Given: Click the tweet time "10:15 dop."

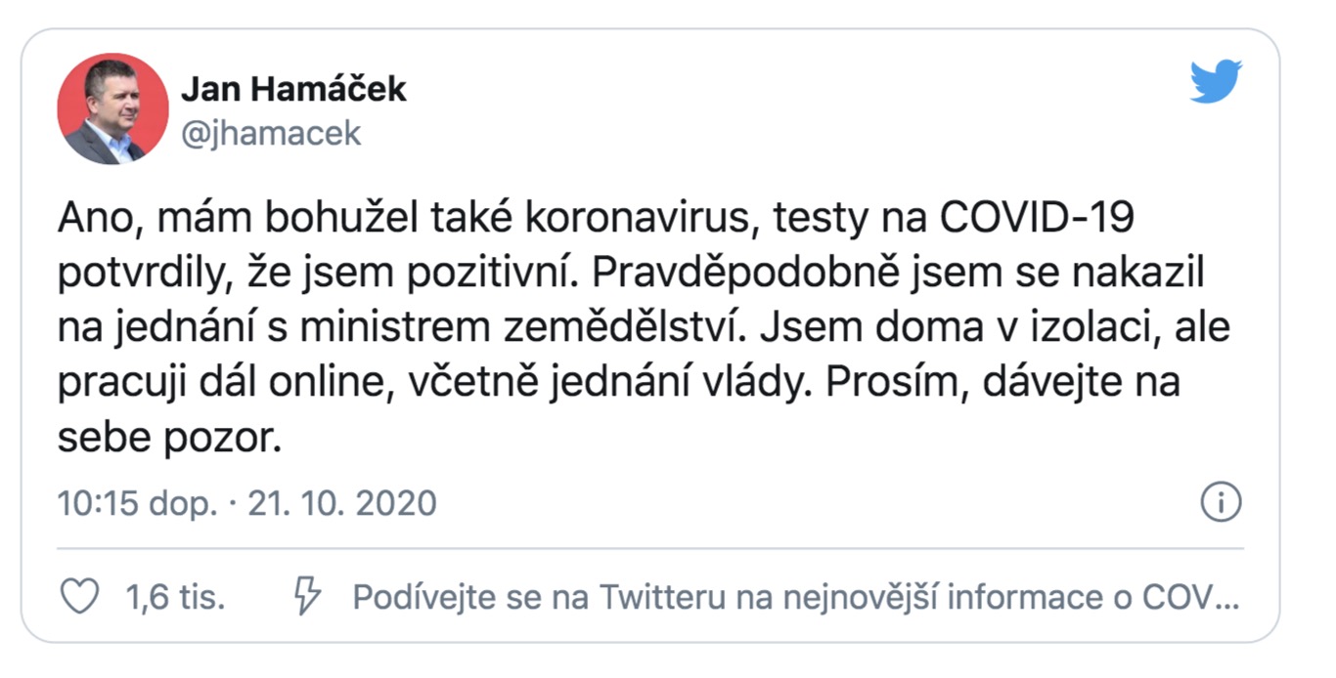Looking at the screenshot, I should pos(137,503).
